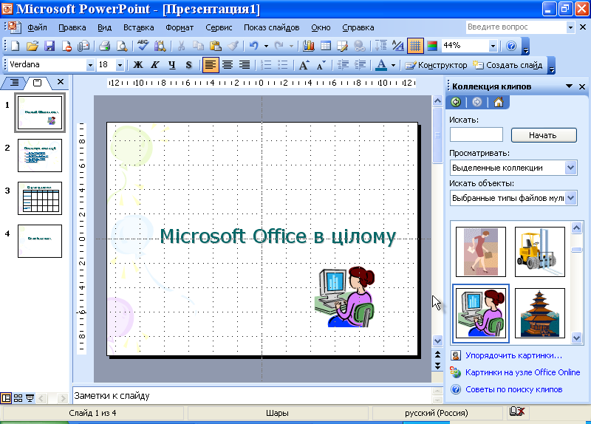Open 'Коллекция клипов' task pane menu arrow

569,86
